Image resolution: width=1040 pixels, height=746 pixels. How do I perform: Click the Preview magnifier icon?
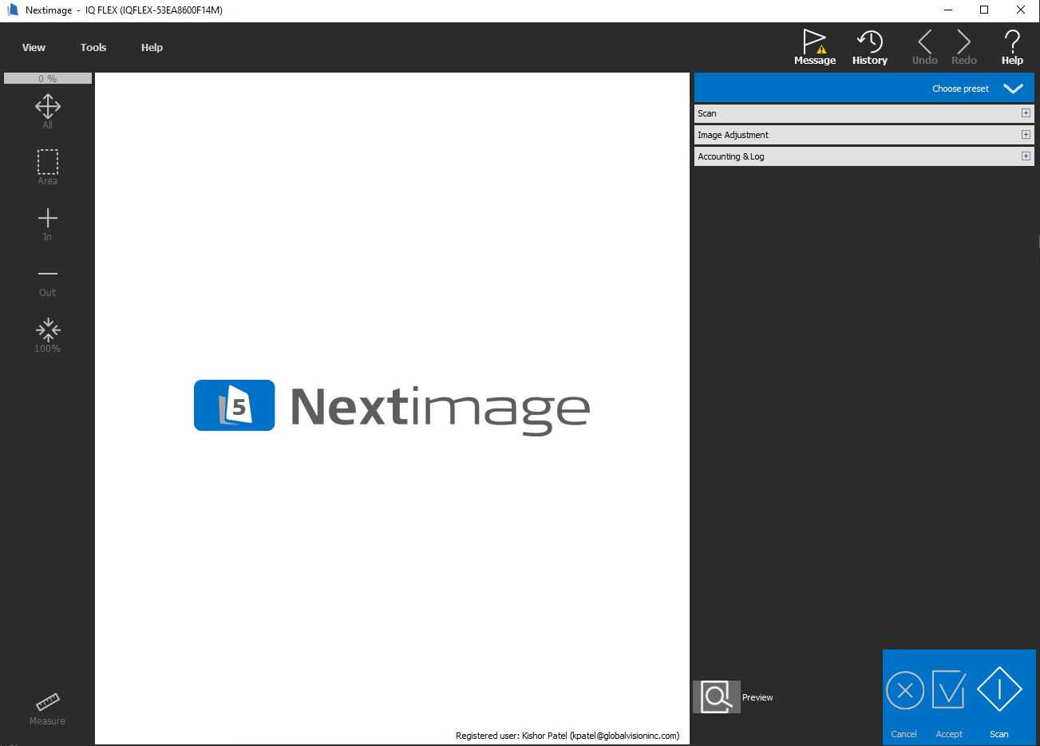pyautogui.click(x=716, y=697)
